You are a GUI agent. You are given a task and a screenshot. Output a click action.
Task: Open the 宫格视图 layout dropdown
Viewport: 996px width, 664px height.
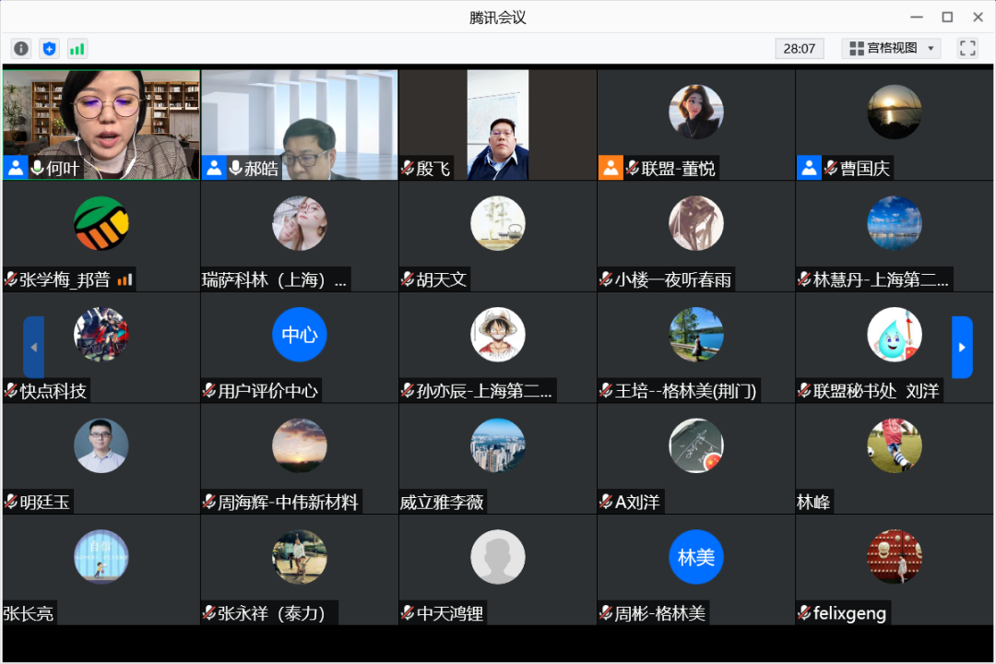coord(891,48)
